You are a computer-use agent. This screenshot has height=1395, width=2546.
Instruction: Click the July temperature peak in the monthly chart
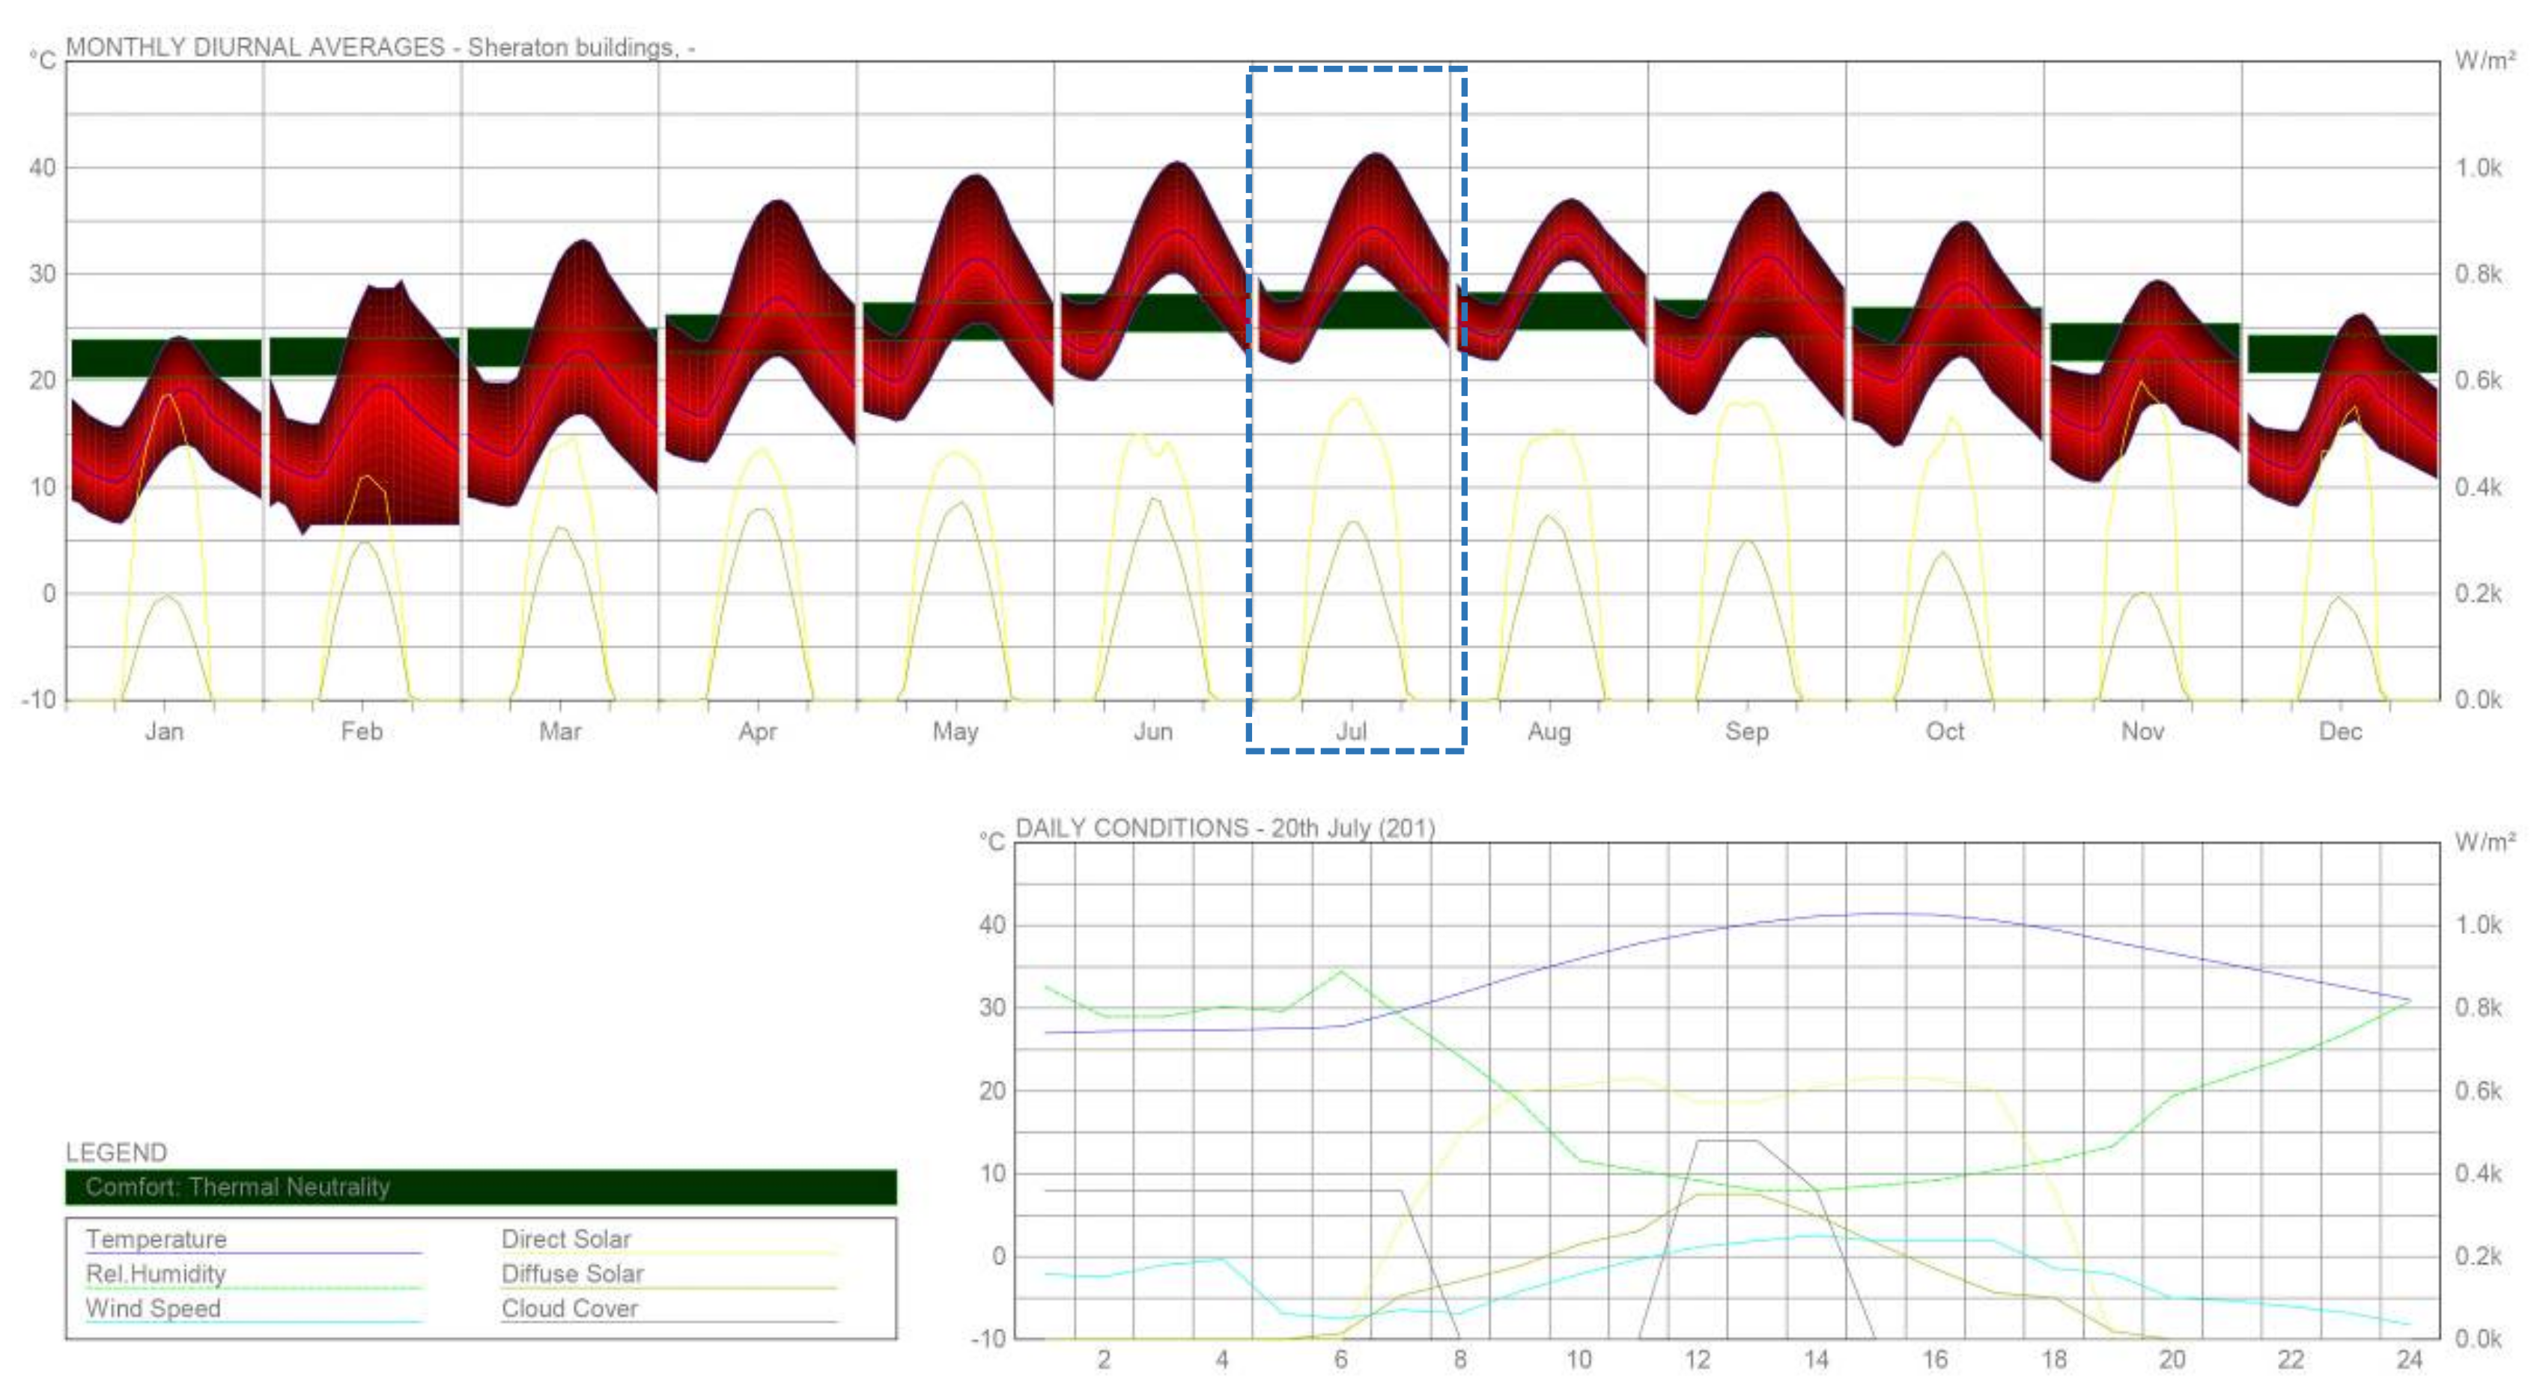1375,158
